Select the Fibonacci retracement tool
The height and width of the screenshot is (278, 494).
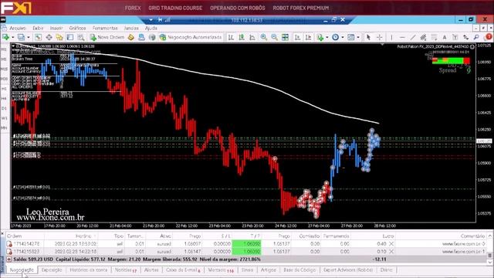tap(434, 38)
